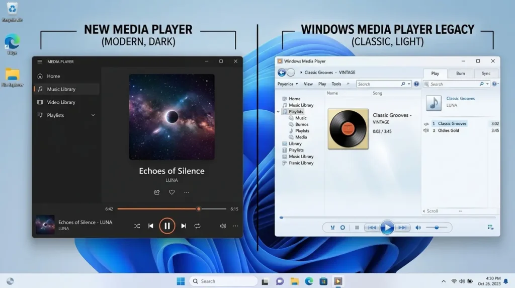Expand the Playlists chevron in dark Media Player
Viewport: 515px width, 288px height.
pos(93,115)
